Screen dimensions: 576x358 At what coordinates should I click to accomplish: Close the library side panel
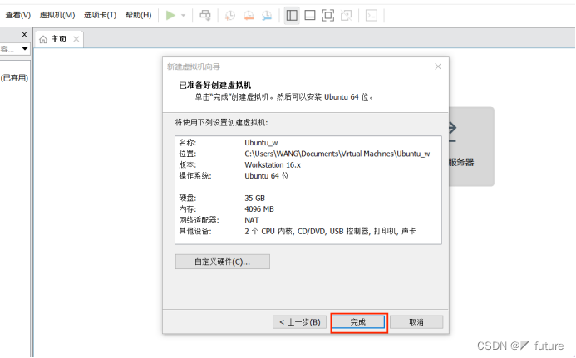(24, 35)
